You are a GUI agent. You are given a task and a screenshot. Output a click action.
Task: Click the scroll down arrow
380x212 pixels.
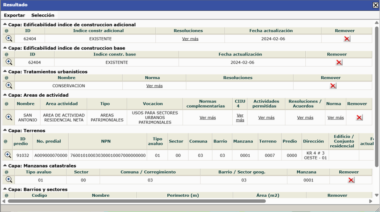coord(377,195)
